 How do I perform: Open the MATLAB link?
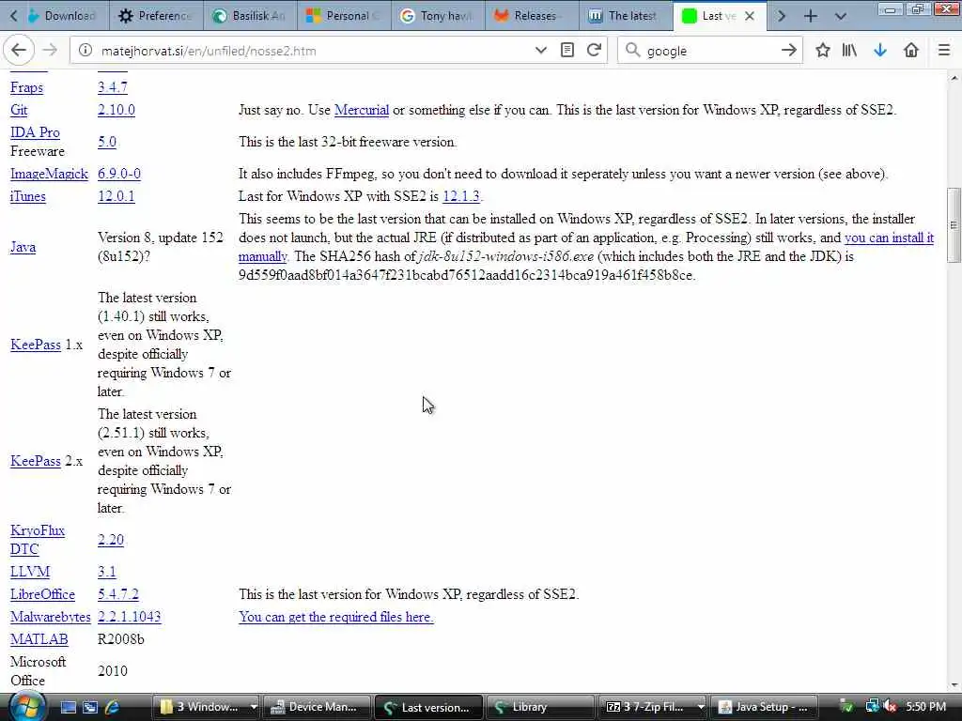[39, 639]
